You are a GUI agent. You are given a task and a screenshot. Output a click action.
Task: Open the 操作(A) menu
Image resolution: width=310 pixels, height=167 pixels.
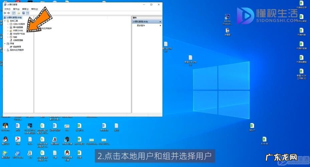point(16,9)
